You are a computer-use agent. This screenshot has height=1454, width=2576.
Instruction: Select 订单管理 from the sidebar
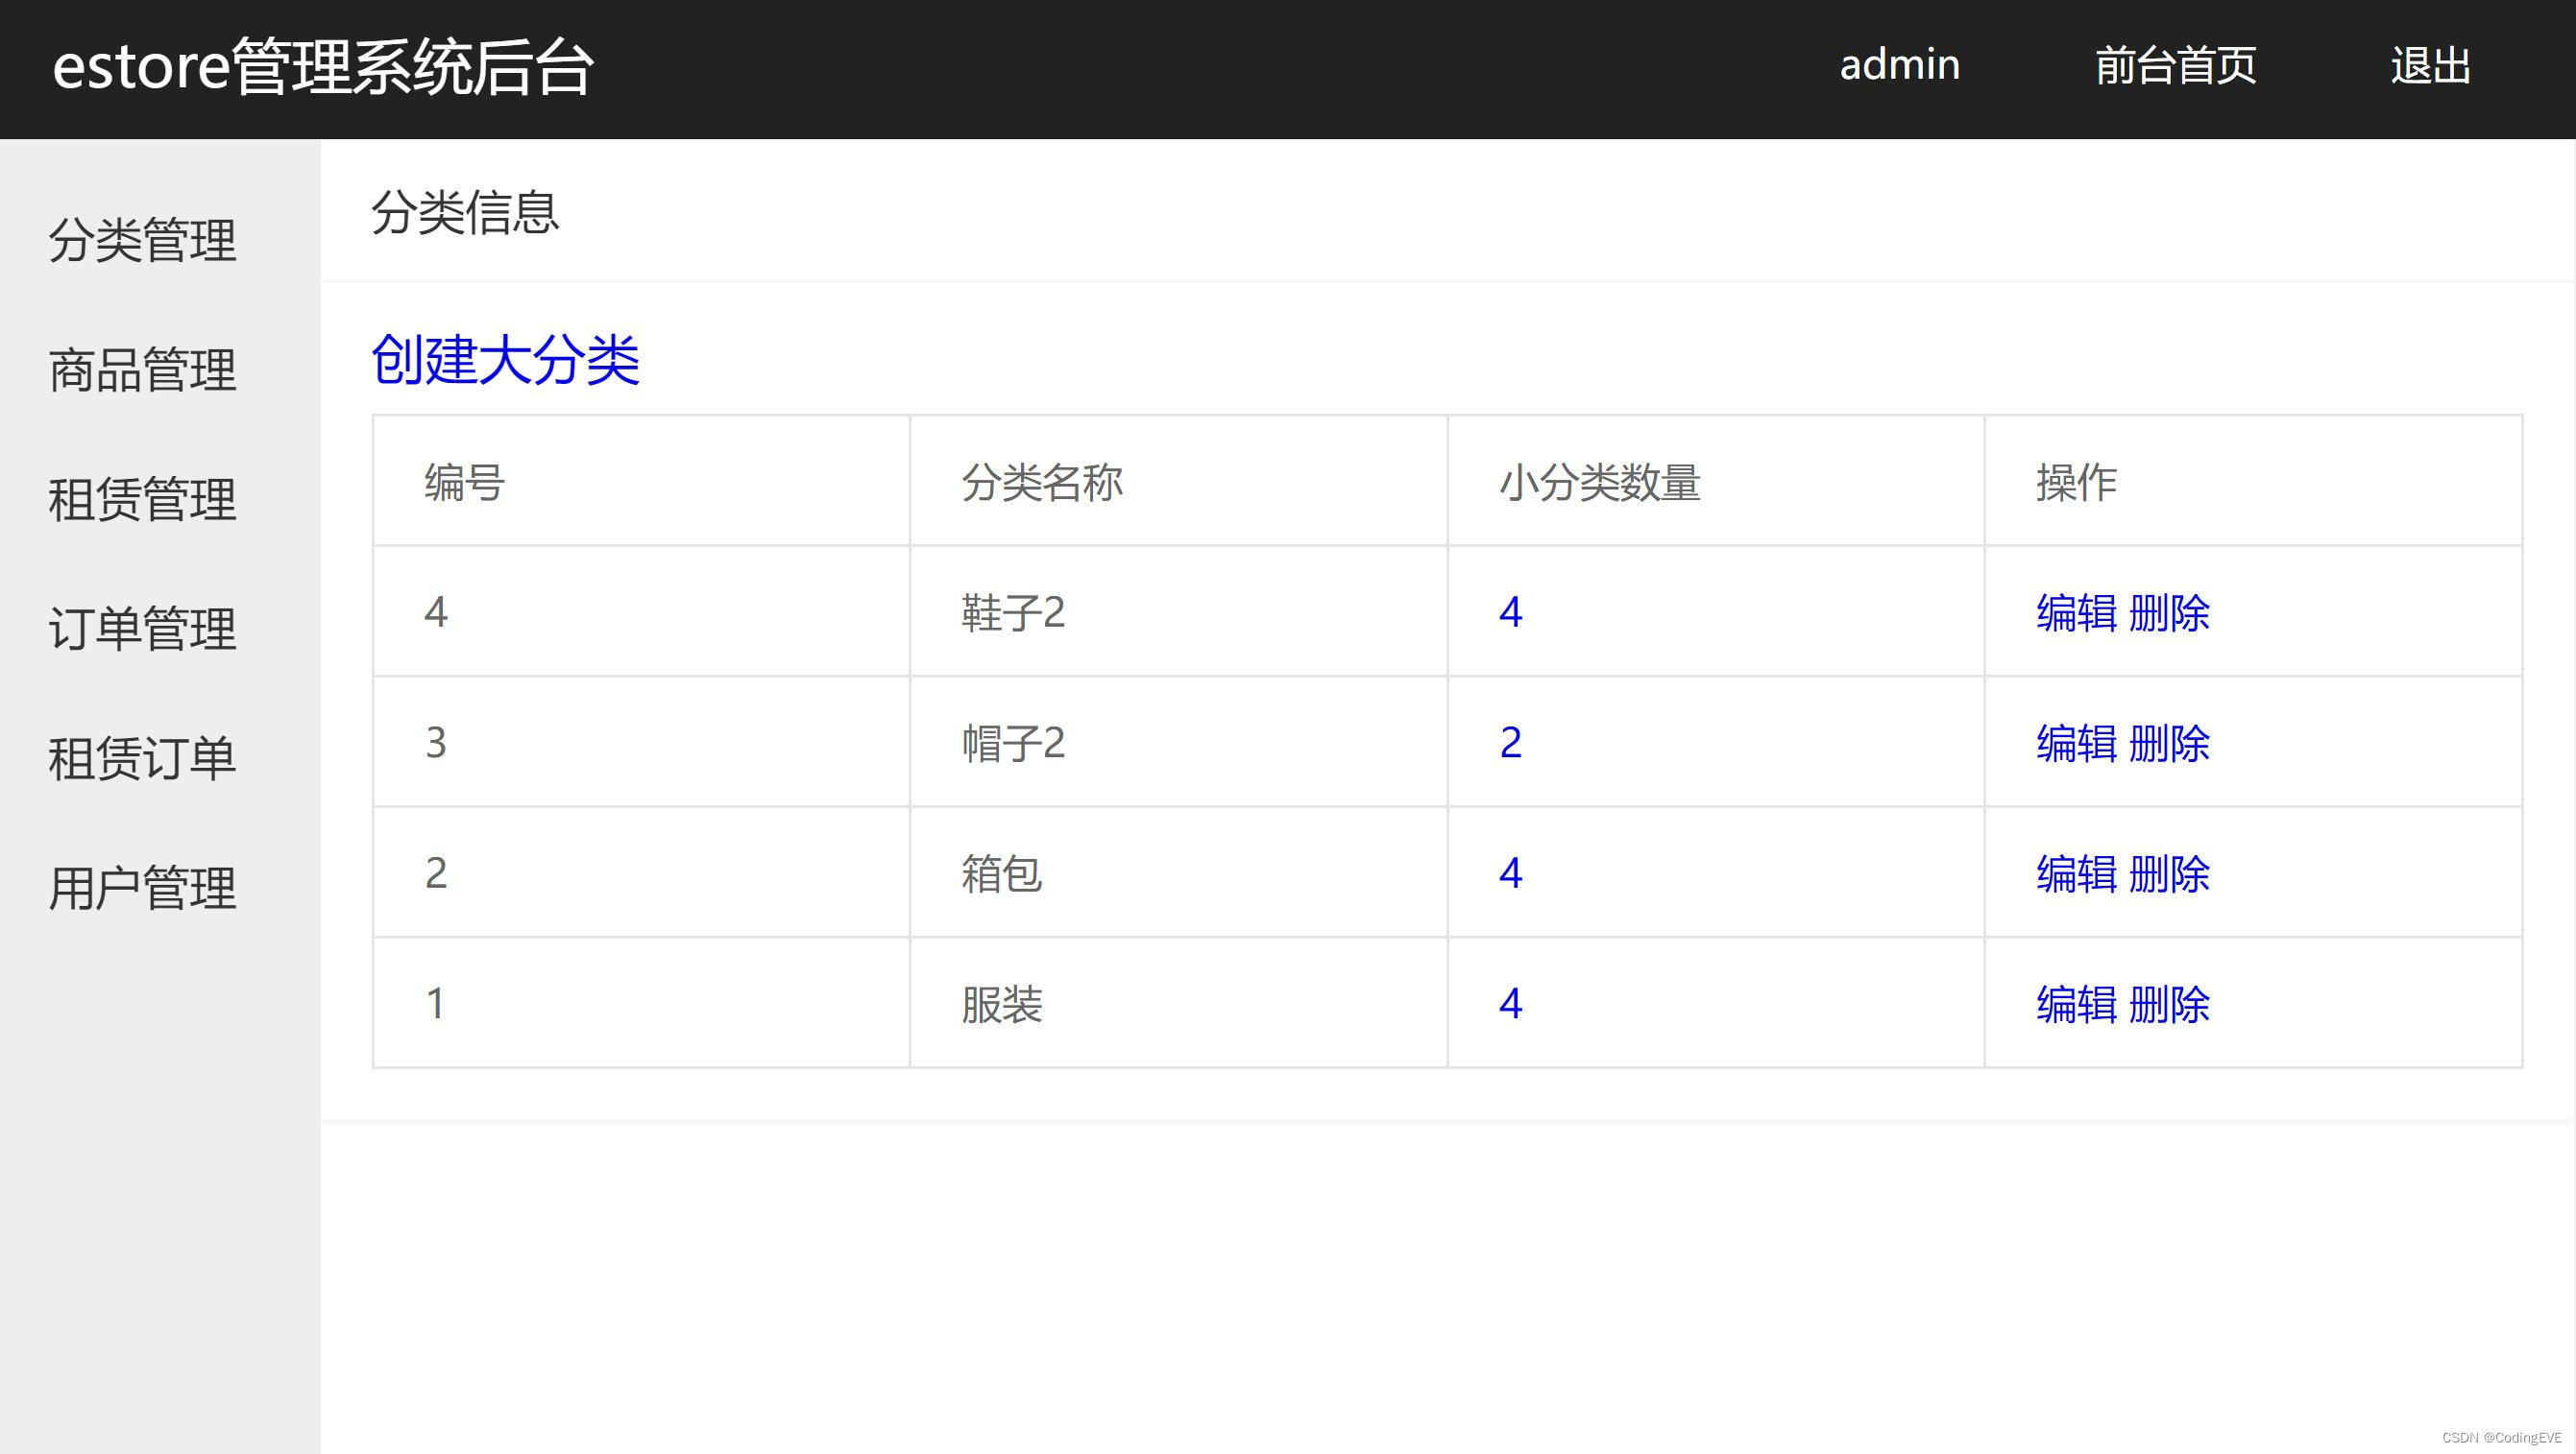pyautogui.click(x=142, y=630)
